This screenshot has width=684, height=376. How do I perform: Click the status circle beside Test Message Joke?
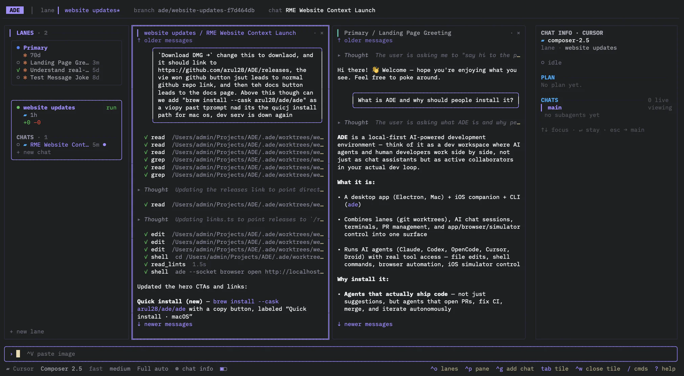pyautogui.click(x=18, y=77)
